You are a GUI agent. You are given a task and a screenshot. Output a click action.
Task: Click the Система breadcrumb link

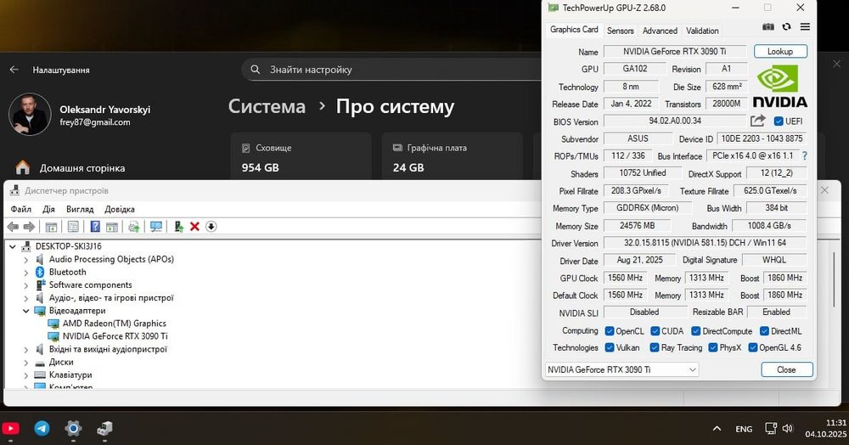pyautogui.click(x=267, y=107)
